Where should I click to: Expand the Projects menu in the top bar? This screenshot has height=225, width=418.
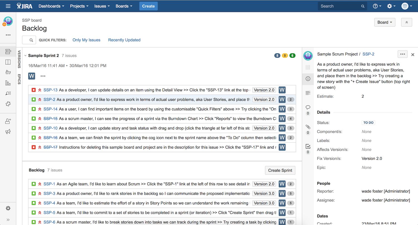[x=79, y=6]
